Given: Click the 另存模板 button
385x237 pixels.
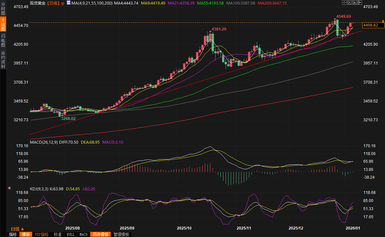Looking at the screenshot, I should [x=100, y=234].
